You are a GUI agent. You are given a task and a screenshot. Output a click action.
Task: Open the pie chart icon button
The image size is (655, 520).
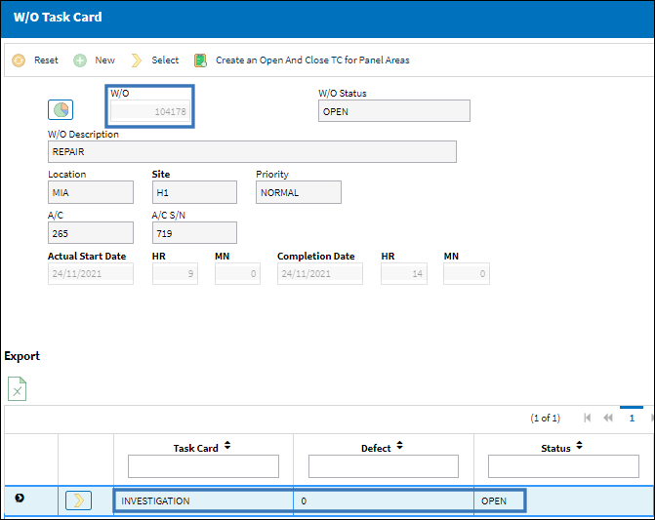point(61,110)
